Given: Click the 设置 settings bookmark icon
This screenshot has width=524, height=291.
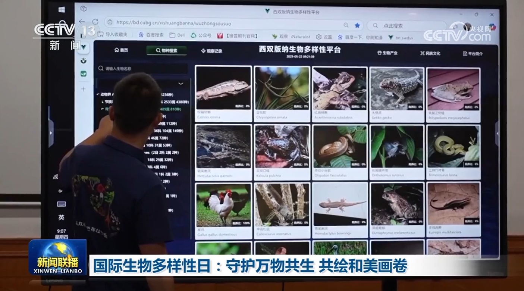Looking at the screenshot, I should [x=319, y=37].
